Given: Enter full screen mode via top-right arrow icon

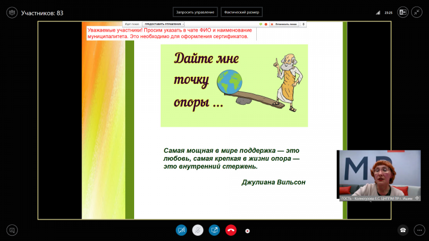Looking at the screenshot, I should pos(418,12).
